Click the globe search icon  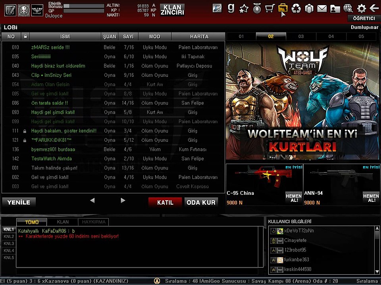click(x=348, y=8)
